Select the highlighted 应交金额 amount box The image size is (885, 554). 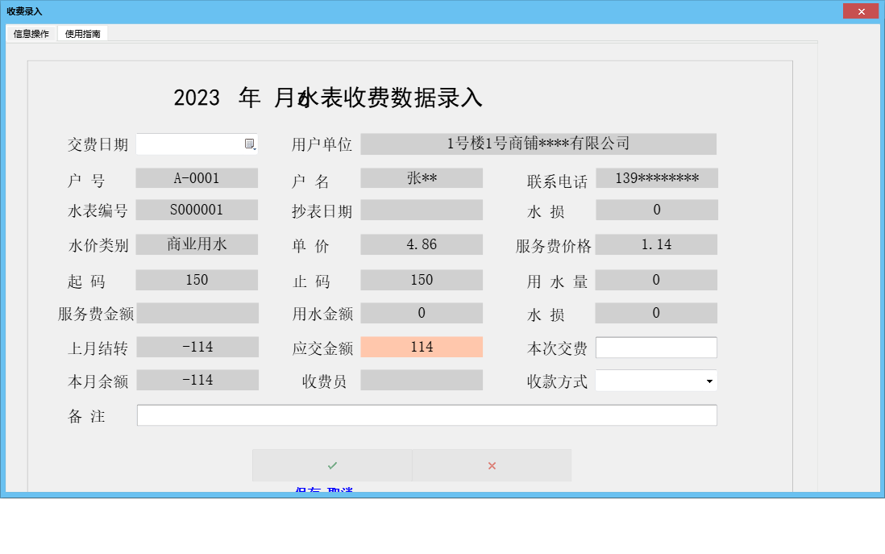pyautogui.click(x=422, y=347)
